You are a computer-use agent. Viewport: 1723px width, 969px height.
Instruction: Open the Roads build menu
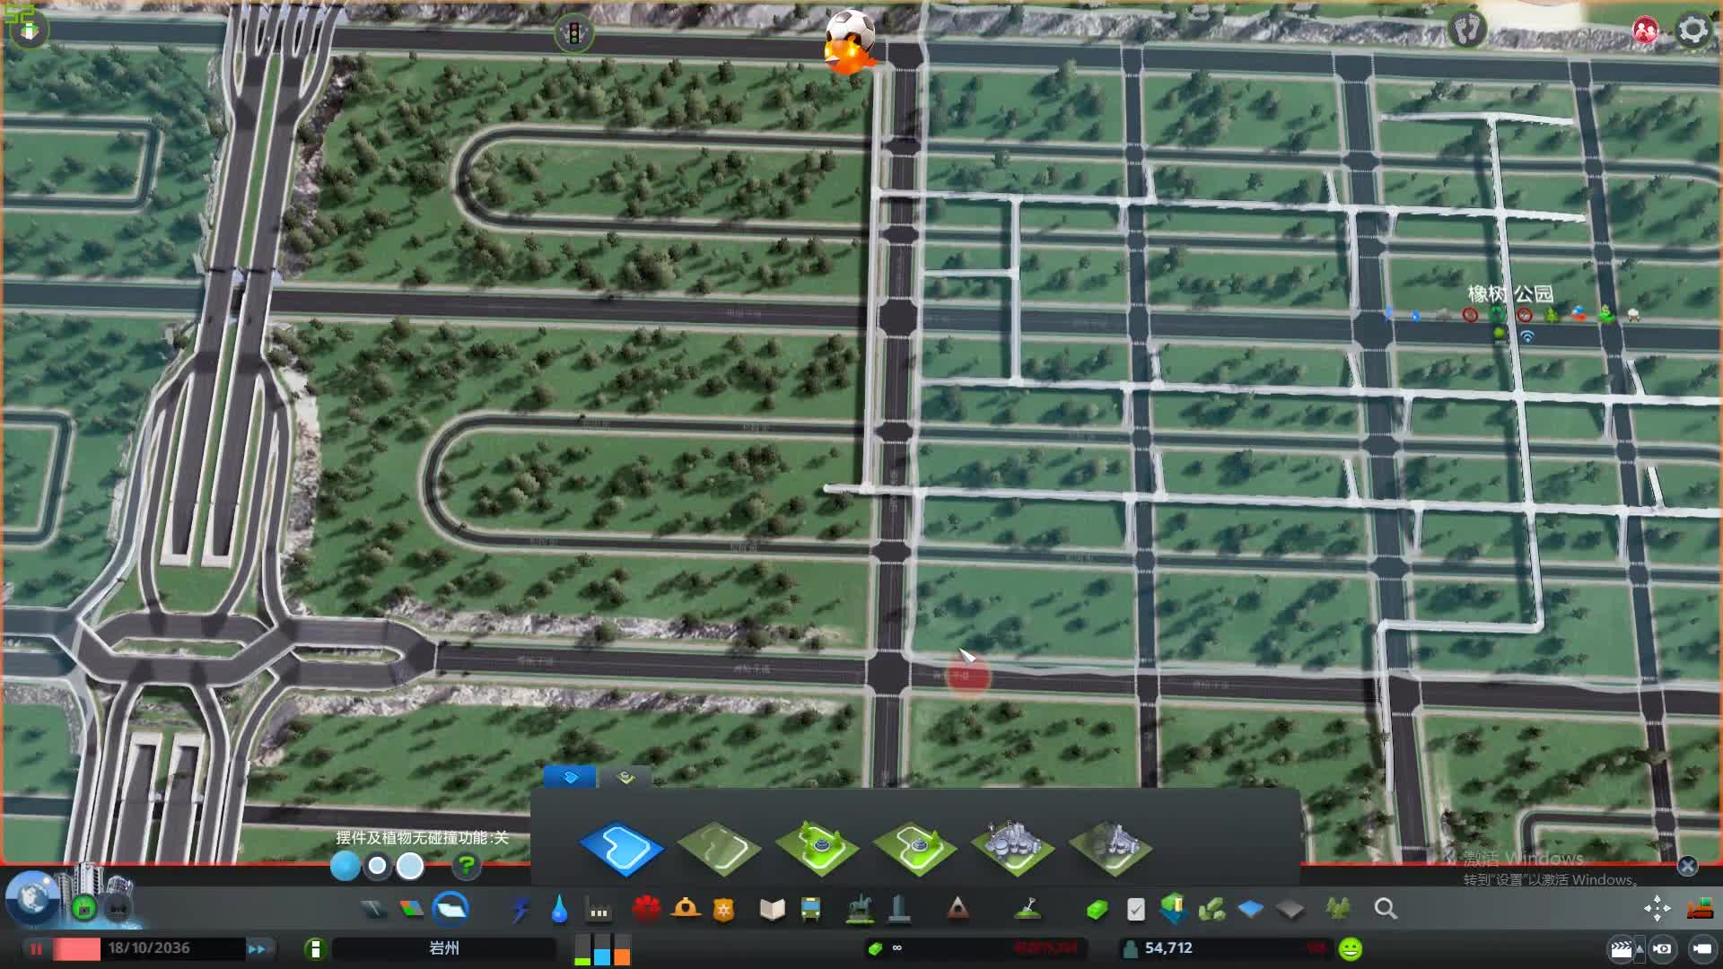(x=373, y=910)
